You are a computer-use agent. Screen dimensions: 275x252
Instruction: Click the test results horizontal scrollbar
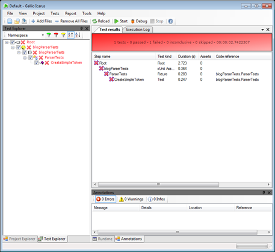158,184
